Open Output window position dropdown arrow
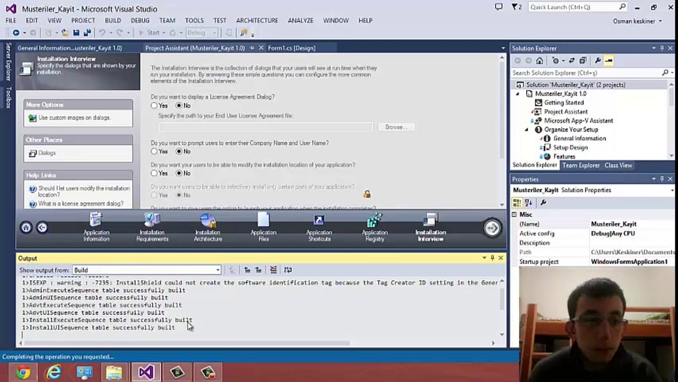Viewport: 678px width, 382px height. 484,258
